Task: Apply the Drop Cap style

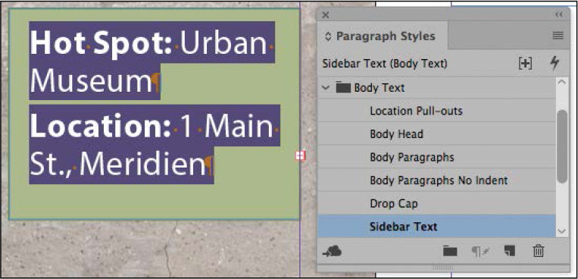Action: [x=437, y=203]
